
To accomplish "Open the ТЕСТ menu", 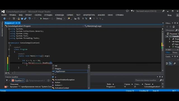I will click(78, 15).
